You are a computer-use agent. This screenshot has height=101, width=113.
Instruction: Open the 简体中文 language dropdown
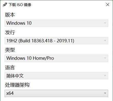(x=56, y=76)
